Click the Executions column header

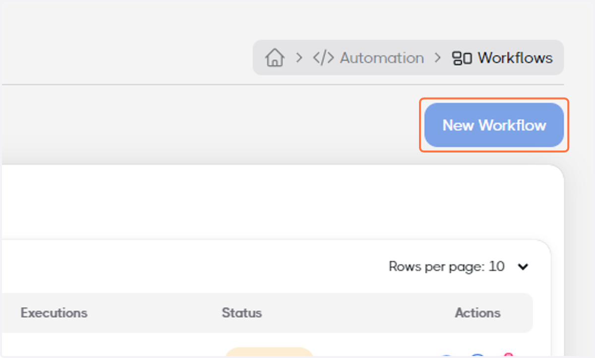(54, 313)
